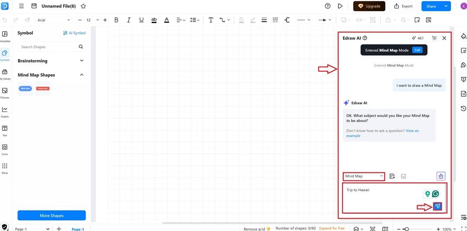The image size is (467, 231).
Task: Exit Mind Map mode with Exit button
Action: 417,50
